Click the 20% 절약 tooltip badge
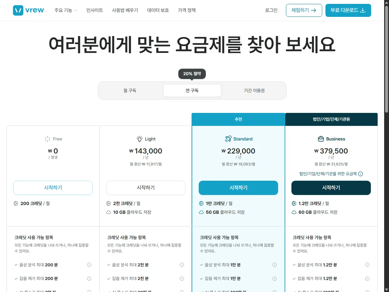Viewport: 389px width, 292px height. click(192, 74)
